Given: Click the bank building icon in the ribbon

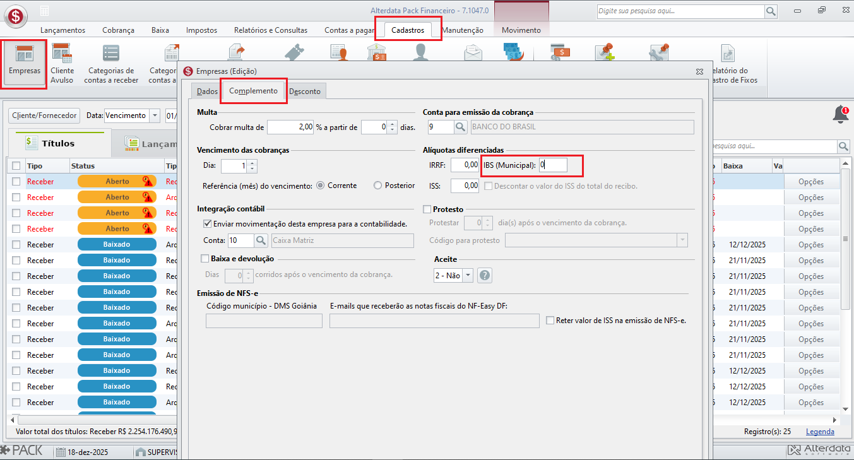Looking at the screenshot, I should tap(377, 54).
